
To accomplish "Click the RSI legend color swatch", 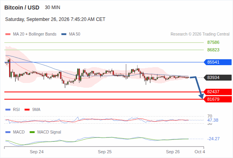I will tap(8, 110).
